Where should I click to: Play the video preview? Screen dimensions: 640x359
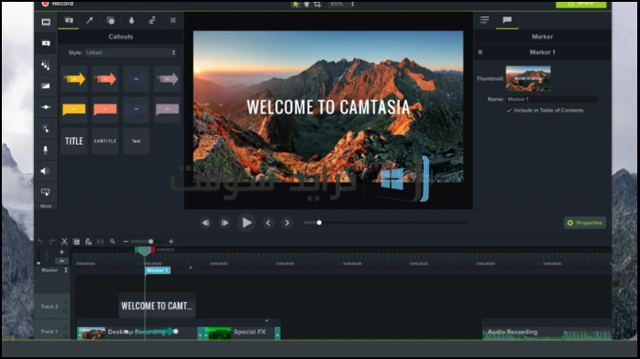point(247,223)
